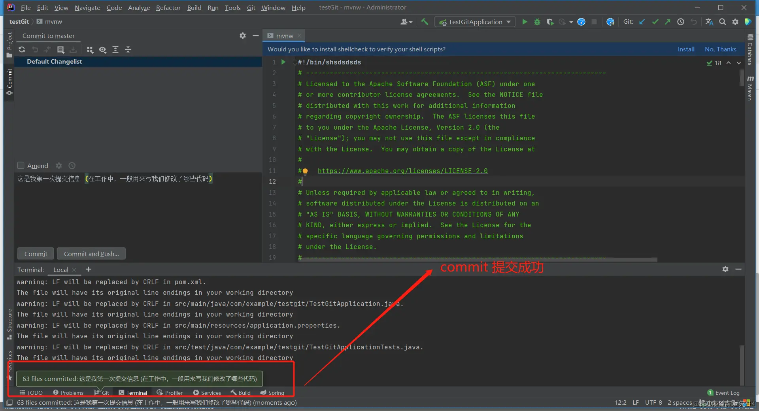This screenshot has height=411, width=759.
Task: Open the Services tool window tab
Action: (x=207, y=392)
